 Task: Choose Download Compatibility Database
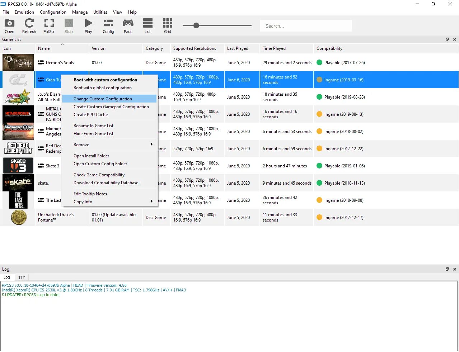[109, 183]
